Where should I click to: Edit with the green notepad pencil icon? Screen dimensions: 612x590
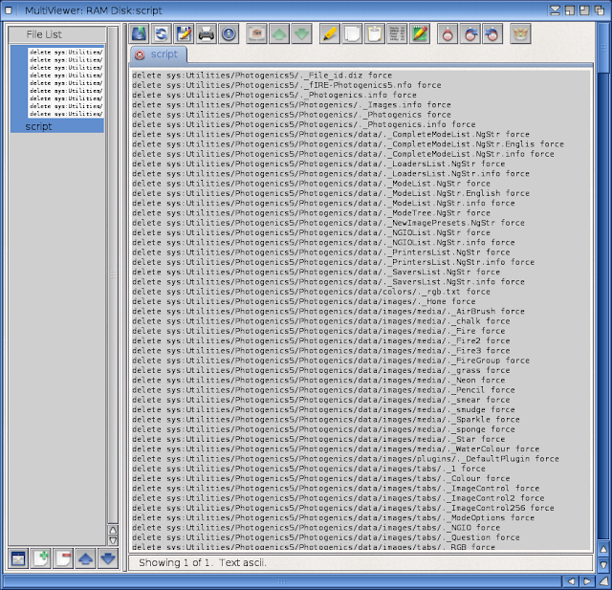(x=420, y=34)
